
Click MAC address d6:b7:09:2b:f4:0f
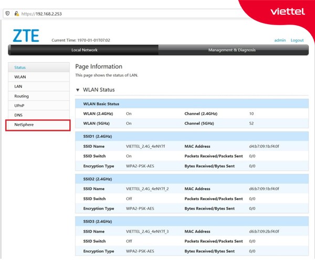click(x=264, y=232)
